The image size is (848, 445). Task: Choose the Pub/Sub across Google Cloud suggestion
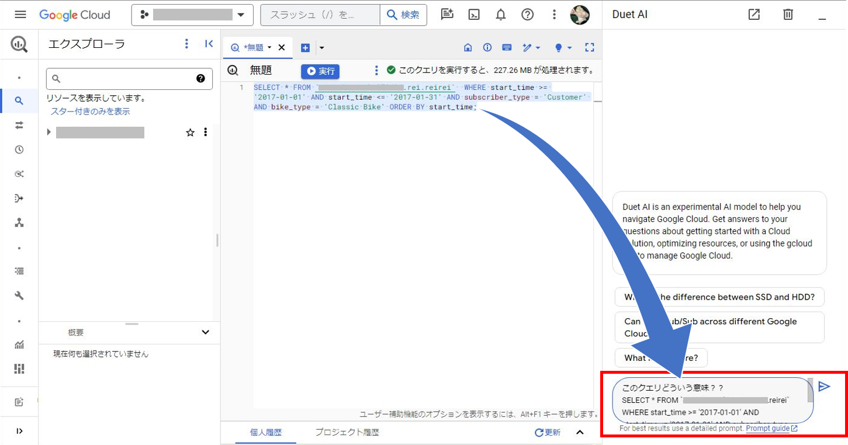719,328
